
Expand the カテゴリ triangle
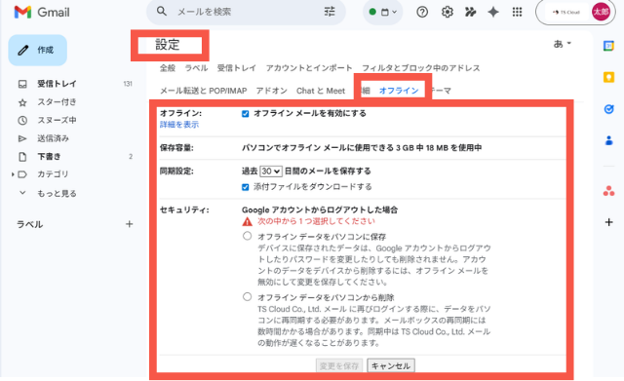[13, 174]
